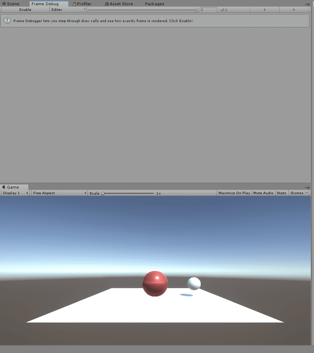The image size is (314, 353).
Task: Click the Asset Store shopping icon
Action: (x=106, y=4)
